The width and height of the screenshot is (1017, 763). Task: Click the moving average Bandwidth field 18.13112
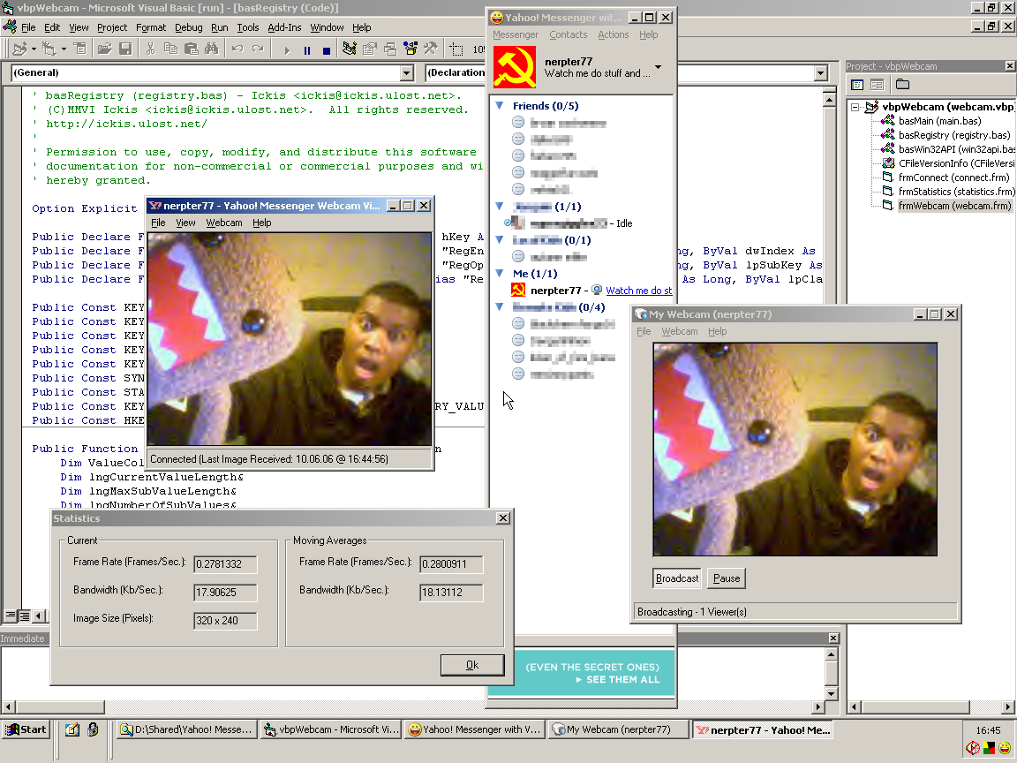[x=451, y=592]
